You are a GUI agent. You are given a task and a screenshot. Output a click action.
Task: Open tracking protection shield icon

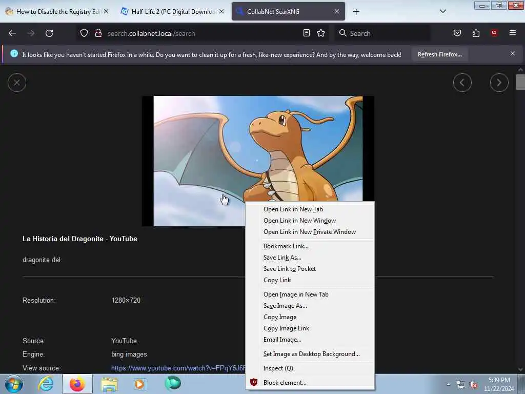pyautogui.click(x=84, y=33)
